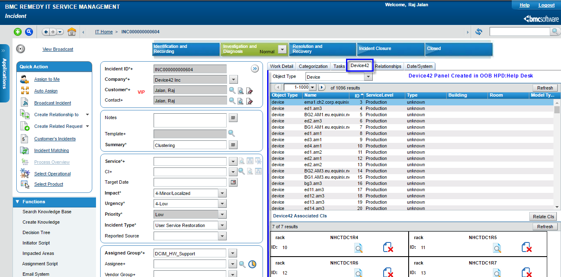Click the Select Product icon
Image resolution: width=561 pixels, height=277 pixels.
click(25, 184)
